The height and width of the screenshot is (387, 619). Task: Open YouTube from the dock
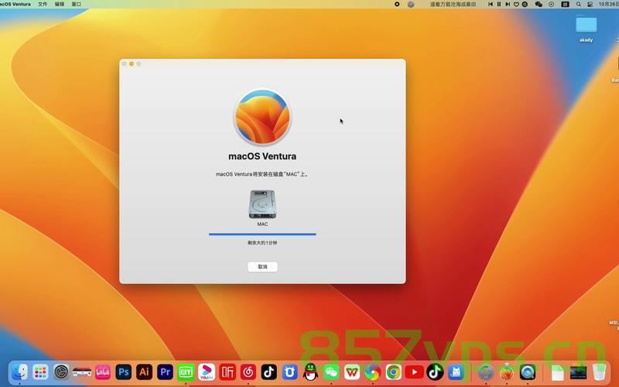pyautogui.click(x=415, y=372)
